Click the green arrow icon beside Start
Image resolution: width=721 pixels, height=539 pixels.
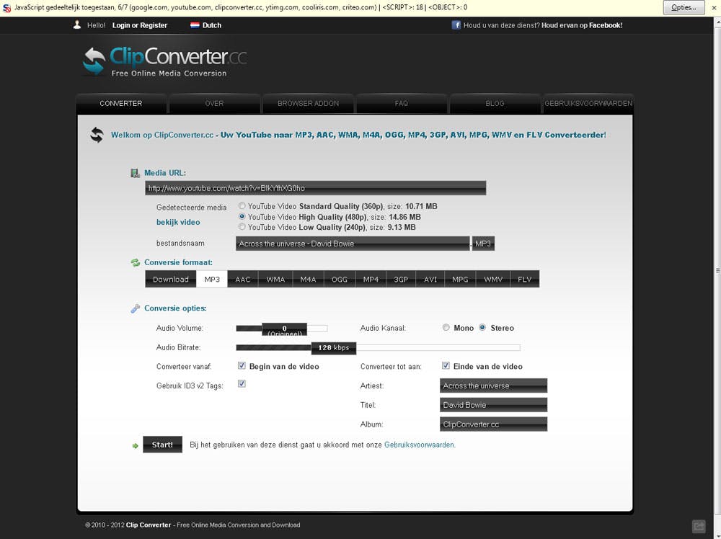coord(136,446)
